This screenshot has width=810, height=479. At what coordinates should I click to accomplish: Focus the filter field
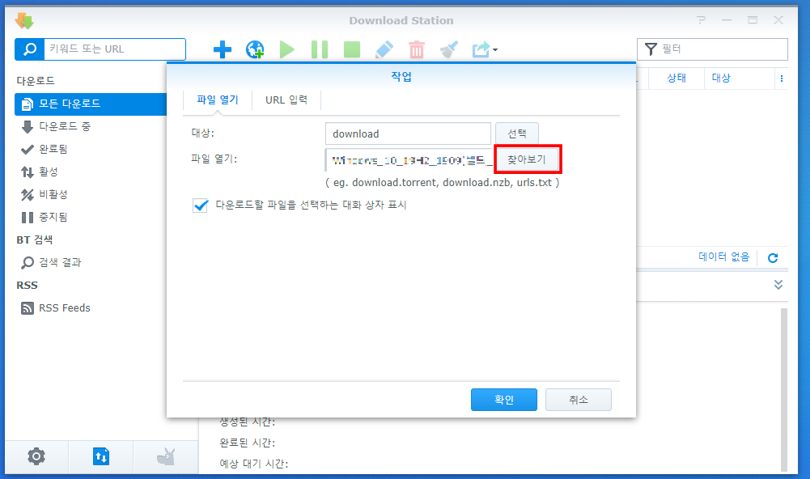(712, 49)
